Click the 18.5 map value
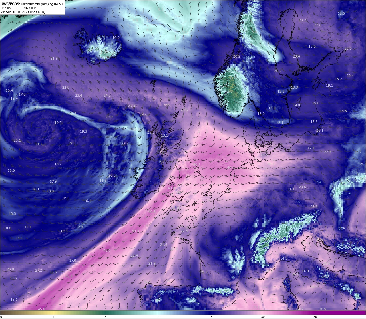This screenshot has width=366, height=319. click(343, 111)
